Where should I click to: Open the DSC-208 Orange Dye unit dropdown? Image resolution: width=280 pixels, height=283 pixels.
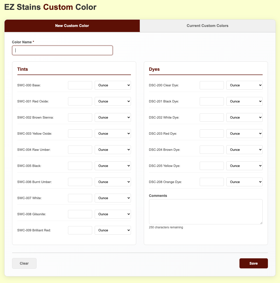click(x=244, y=182)
